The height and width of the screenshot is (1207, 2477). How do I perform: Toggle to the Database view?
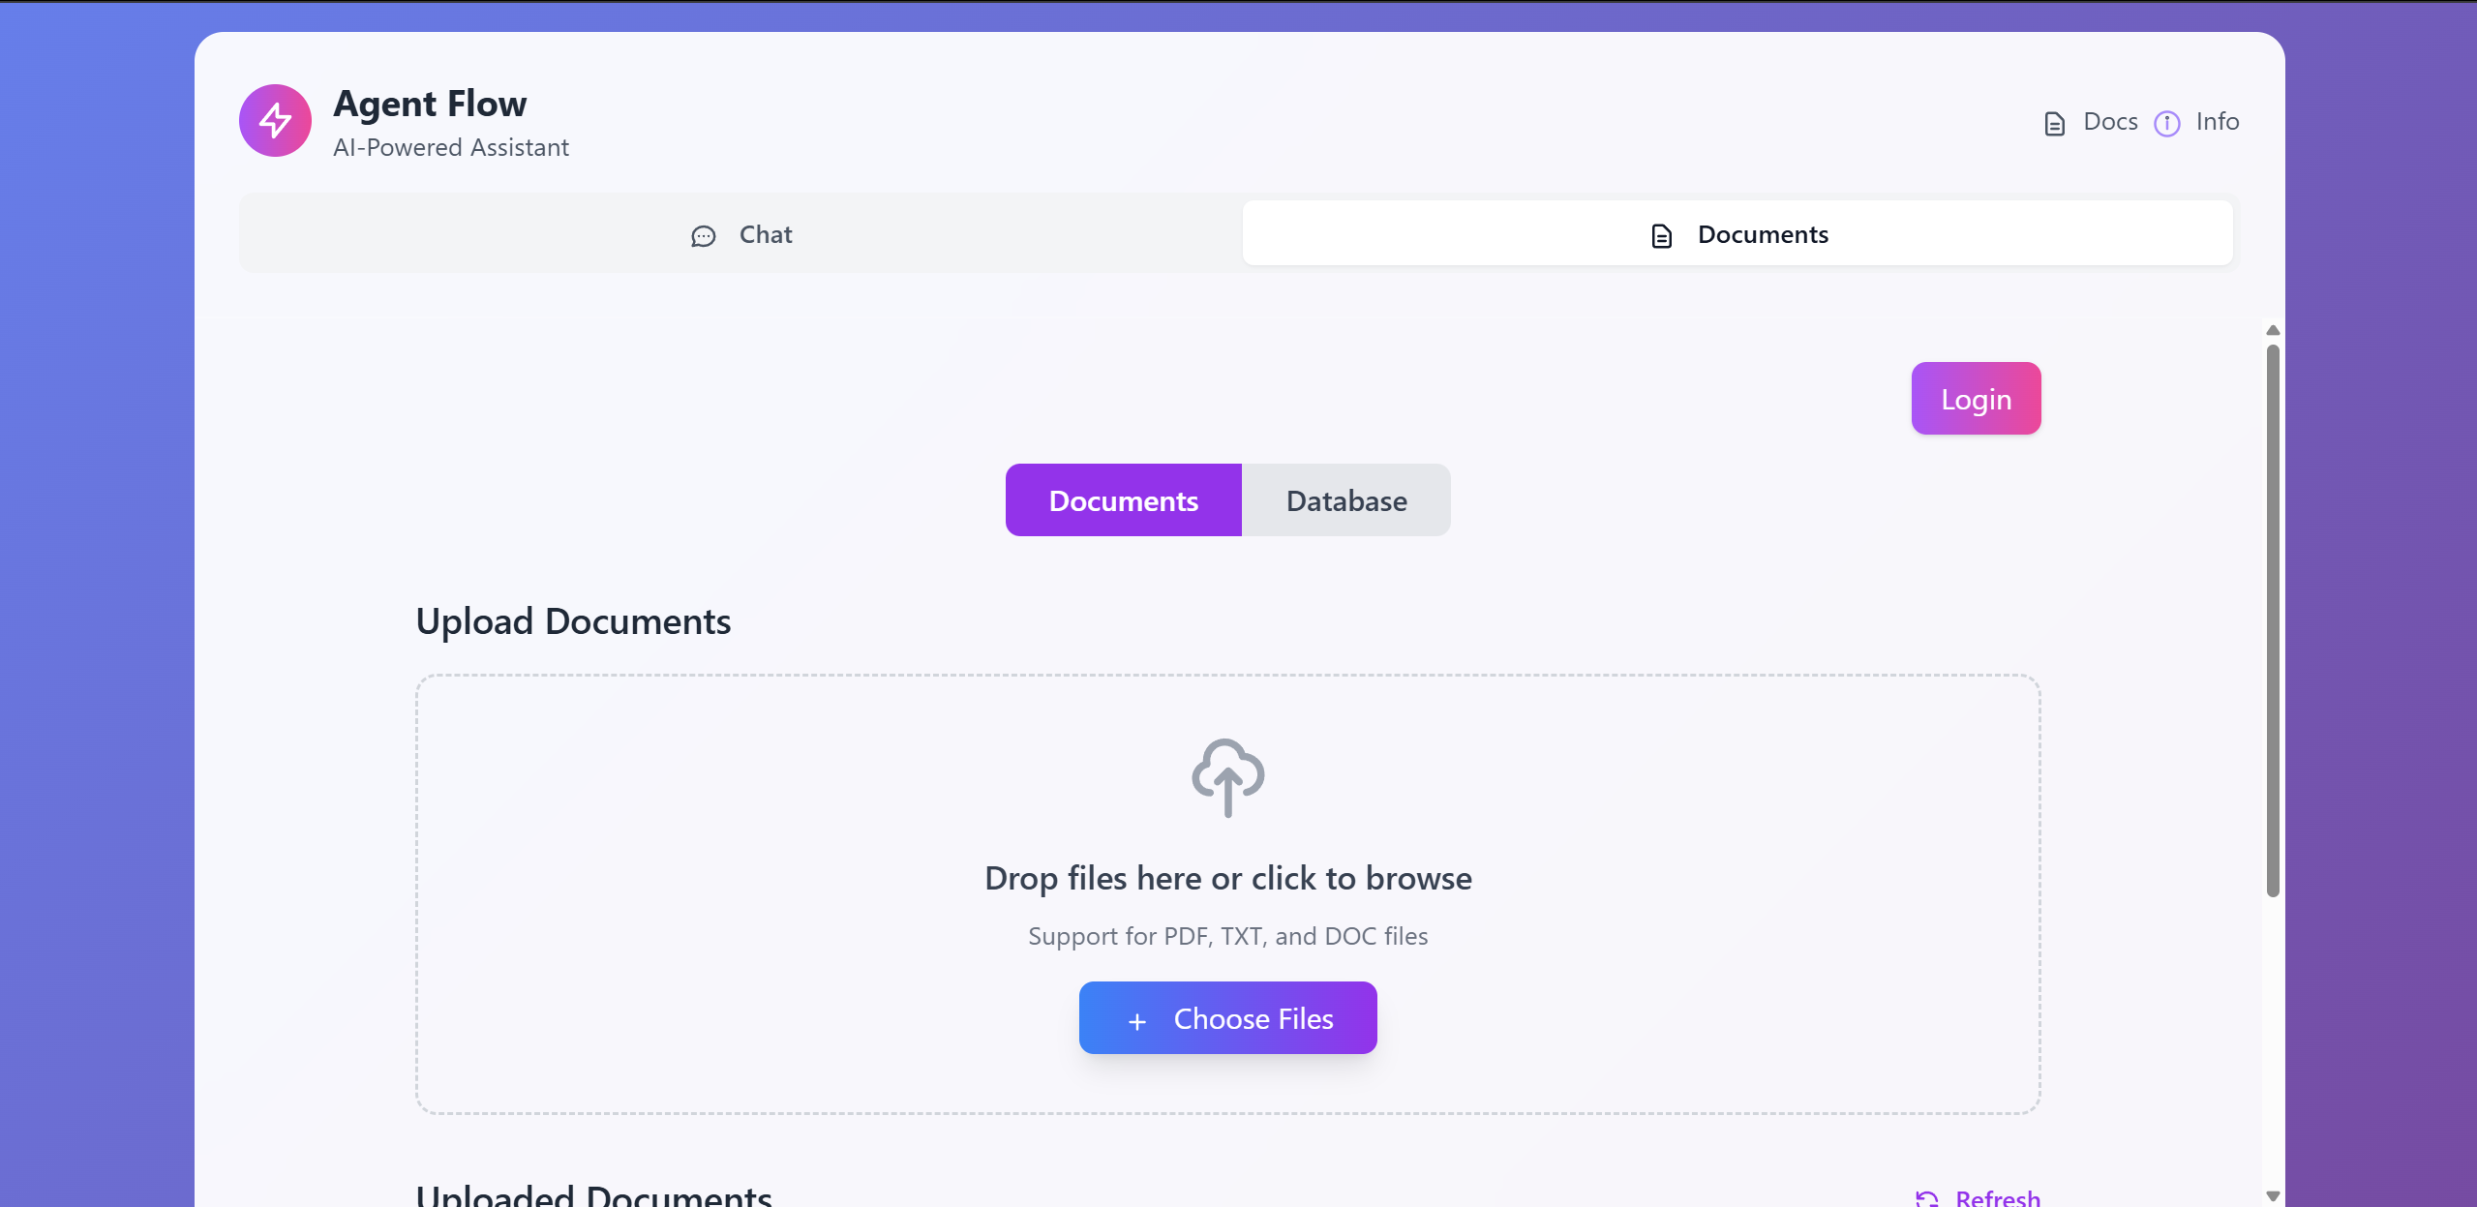(x=1345, y=500)
